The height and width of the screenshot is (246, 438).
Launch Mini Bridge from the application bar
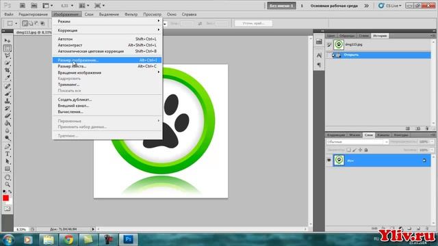point(34,5)
